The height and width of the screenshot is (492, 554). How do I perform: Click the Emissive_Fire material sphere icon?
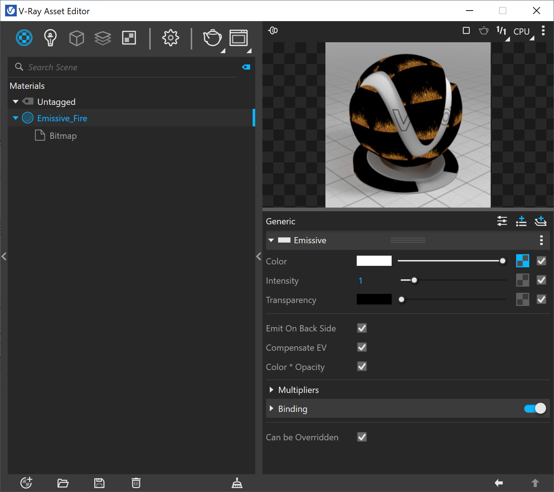[x=28, y=118]
